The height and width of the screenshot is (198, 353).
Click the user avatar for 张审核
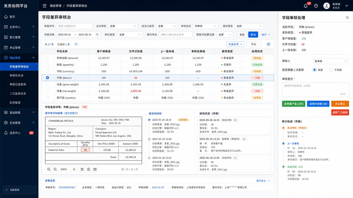click(327, 6)
